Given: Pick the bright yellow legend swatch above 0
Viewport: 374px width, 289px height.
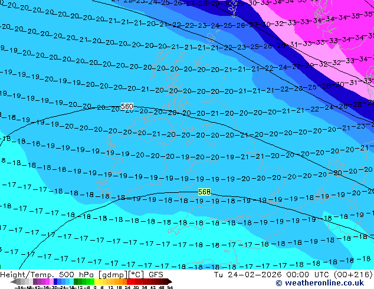Looking at the screenshot, I should 96,281.
